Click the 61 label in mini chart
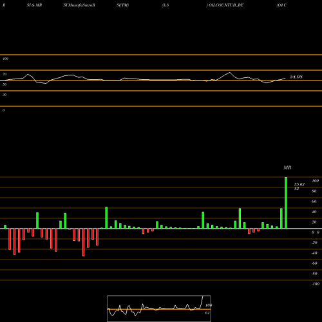322x322 pixels. coord(207,313)
